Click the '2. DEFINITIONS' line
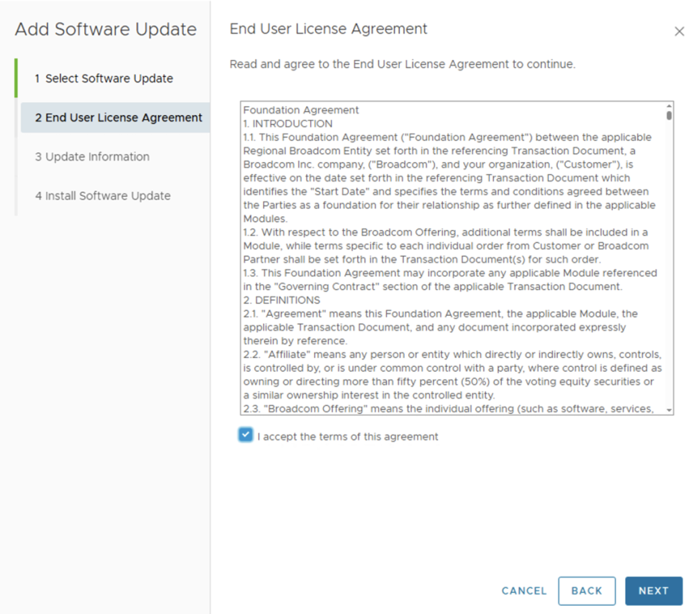 tap(282, 300)
